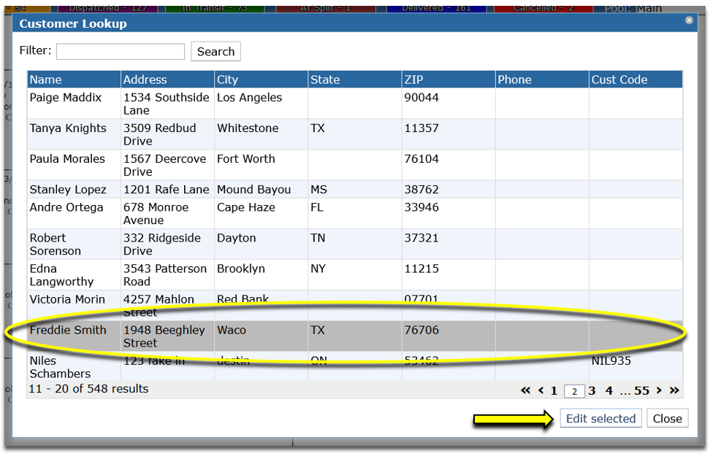Open page 1 of results
Image resolution: width=710 pixels, height=459 pixels.
tap(554, 390)
